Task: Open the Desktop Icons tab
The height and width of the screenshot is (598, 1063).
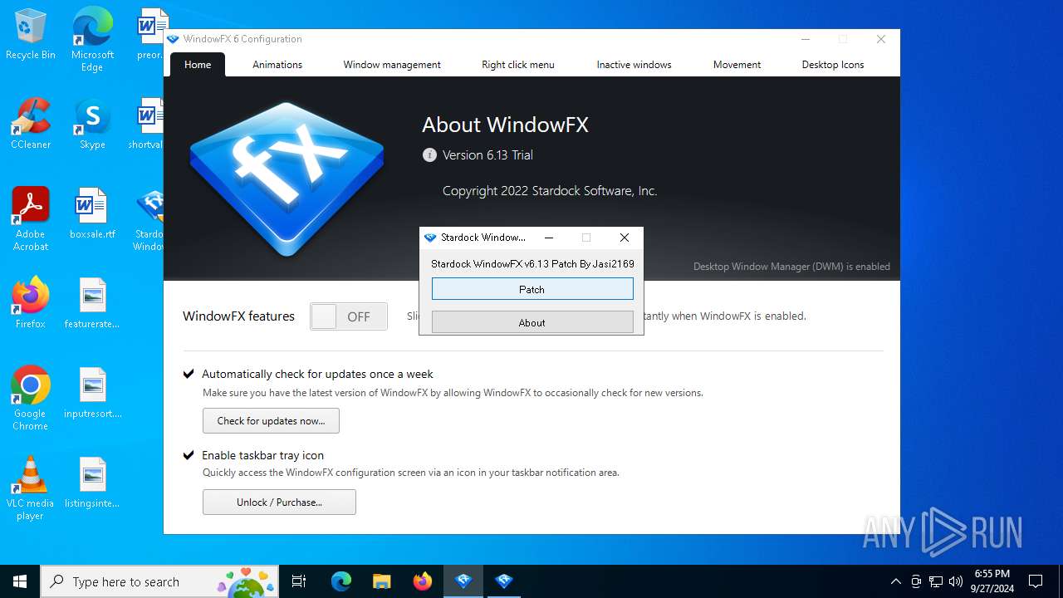Action: tap(833, 65)
